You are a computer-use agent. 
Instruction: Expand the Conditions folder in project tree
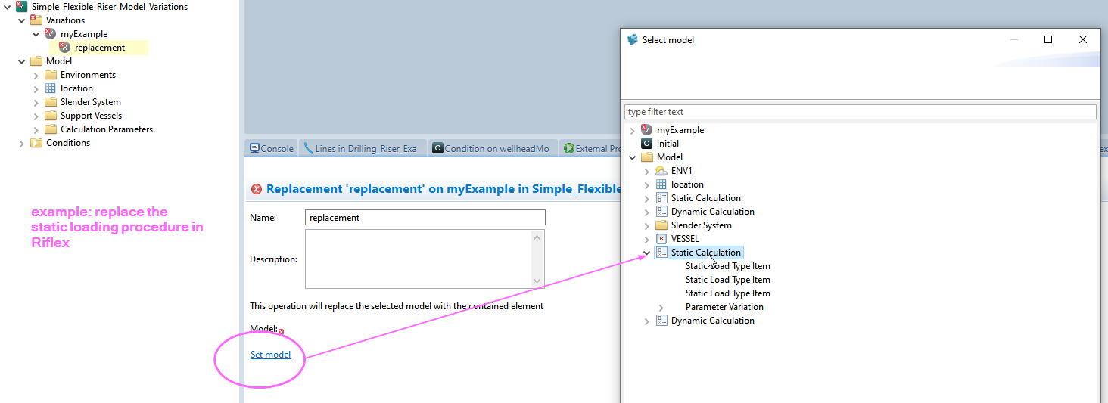point(22,143)
